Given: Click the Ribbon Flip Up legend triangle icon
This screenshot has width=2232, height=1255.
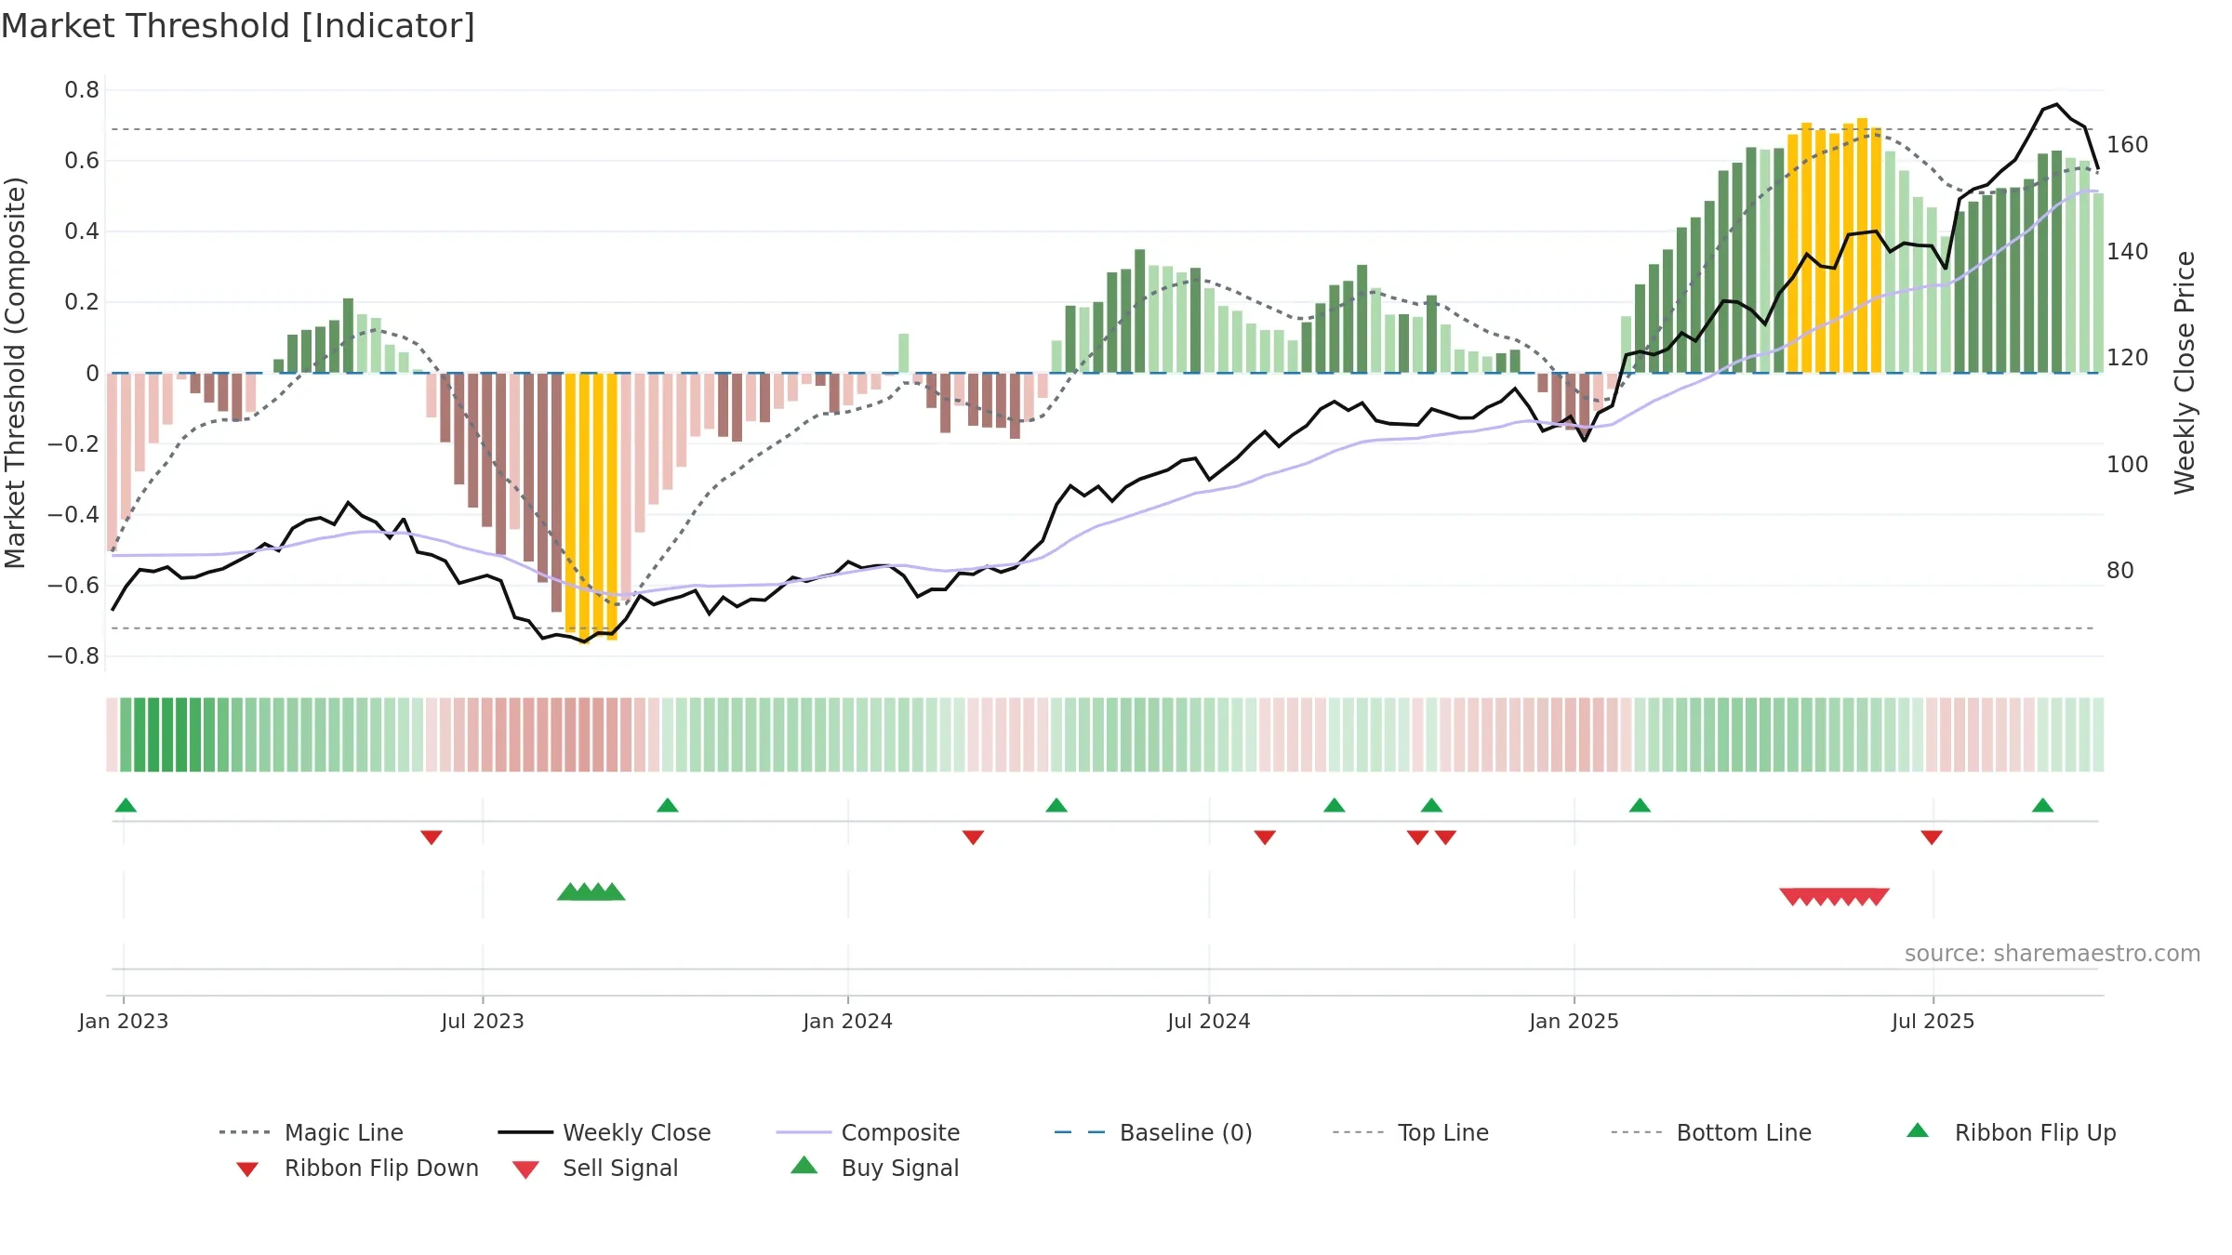Looking at the screenshot, I should click(1918, 1130).
